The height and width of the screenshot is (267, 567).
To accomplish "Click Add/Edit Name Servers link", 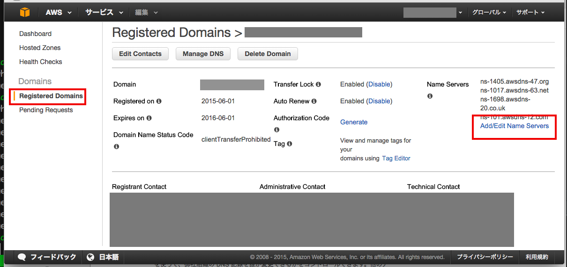I will pos(515,126).
